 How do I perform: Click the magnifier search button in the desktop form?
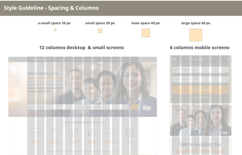pyautogui.click(x=134, y=107)
